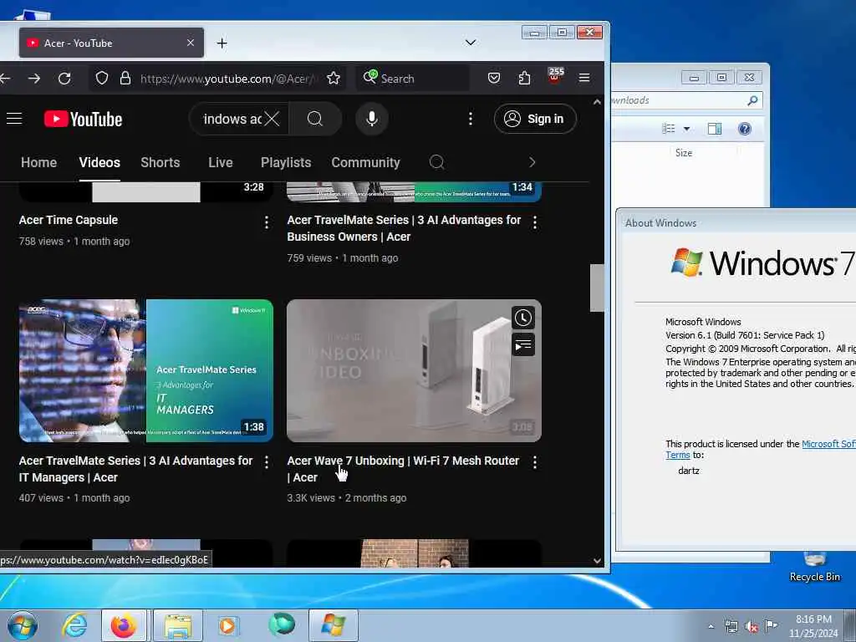Open options for TravelMate IT Managers video

[267, 462]
